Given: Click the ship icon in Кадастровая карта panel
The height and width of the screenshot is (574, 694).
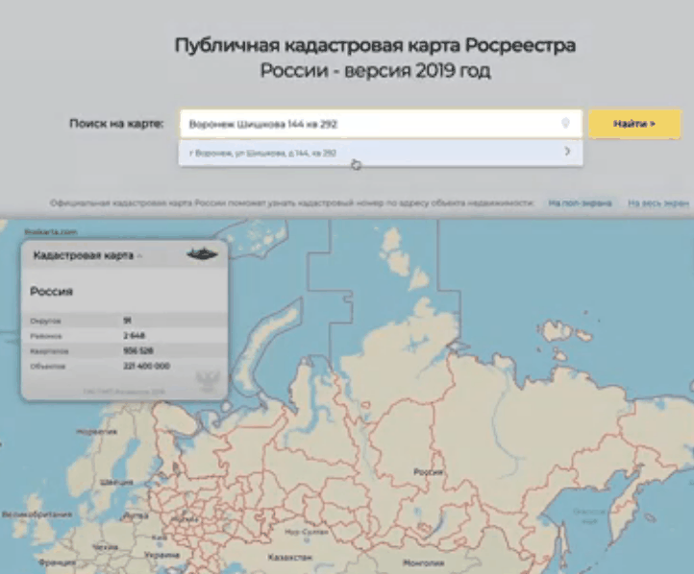Looking at the screenshot, I should click(201, 254).
